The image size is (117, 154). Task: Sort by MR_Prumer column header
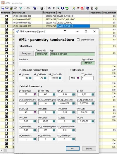click(x=109, y=13)
